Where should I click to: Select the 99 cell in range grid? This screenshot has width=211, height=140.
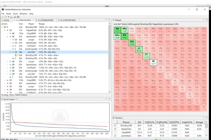(x=154, y=62)
